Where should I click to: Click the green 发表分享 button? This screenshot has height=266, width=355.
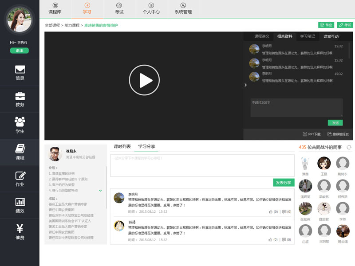(x=284, y=183)
